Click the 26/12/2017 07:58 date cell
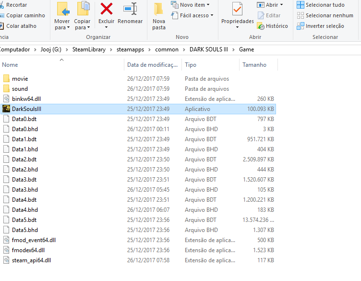Viewport: 361px width, 281px height. pyautogui.click(x=148, y=260)
